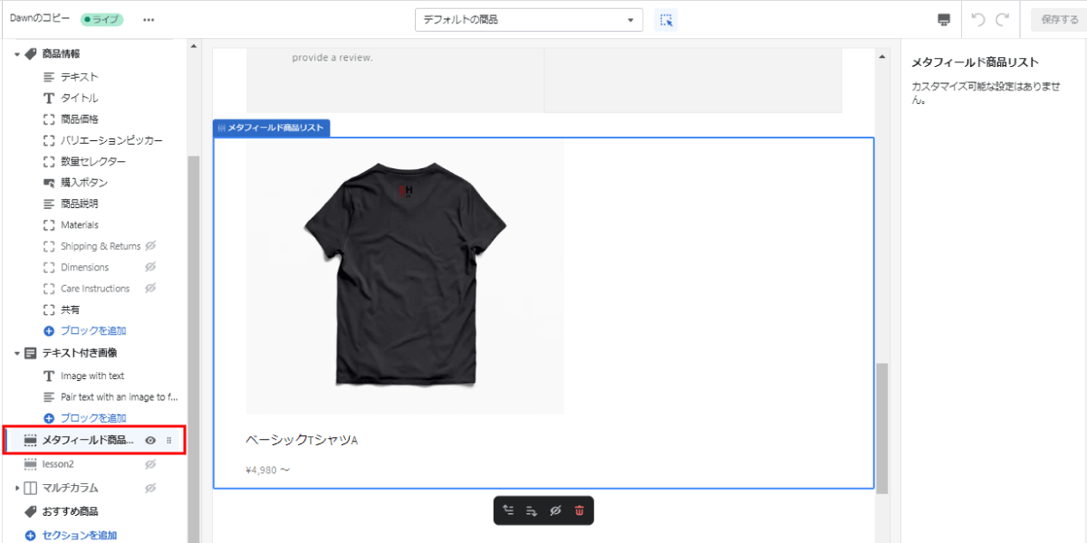Click the undo arrow icon
Image resolution: width=1087 pixels, height=543 pixels.
click(977, 20)
